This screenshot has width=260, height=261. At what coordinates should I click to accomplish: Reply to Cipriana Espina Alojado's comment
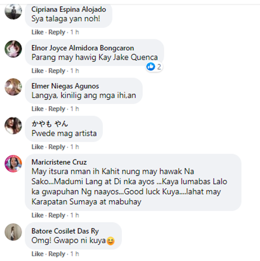57,32
